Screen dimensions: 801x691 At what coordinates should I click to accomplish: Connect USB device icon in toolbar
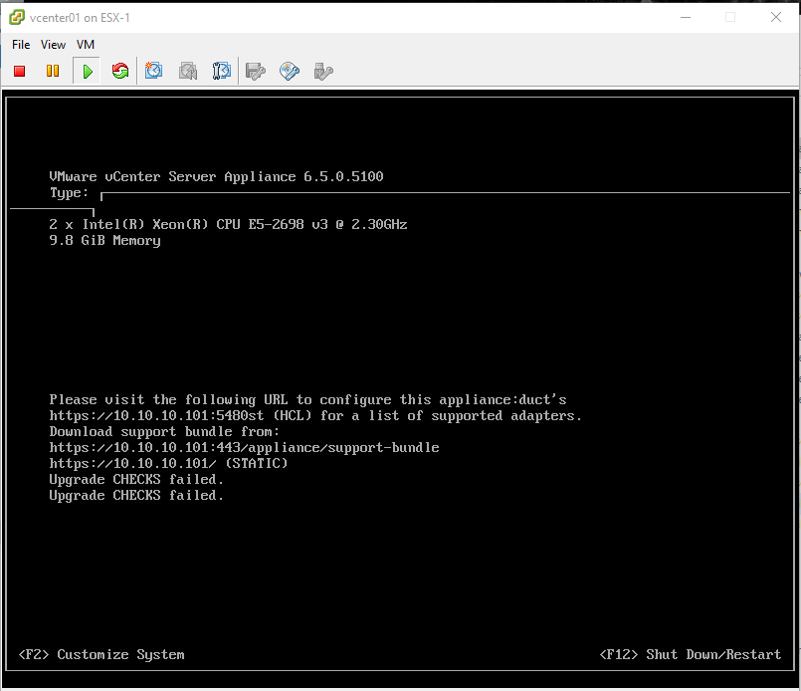click(322, 71)
